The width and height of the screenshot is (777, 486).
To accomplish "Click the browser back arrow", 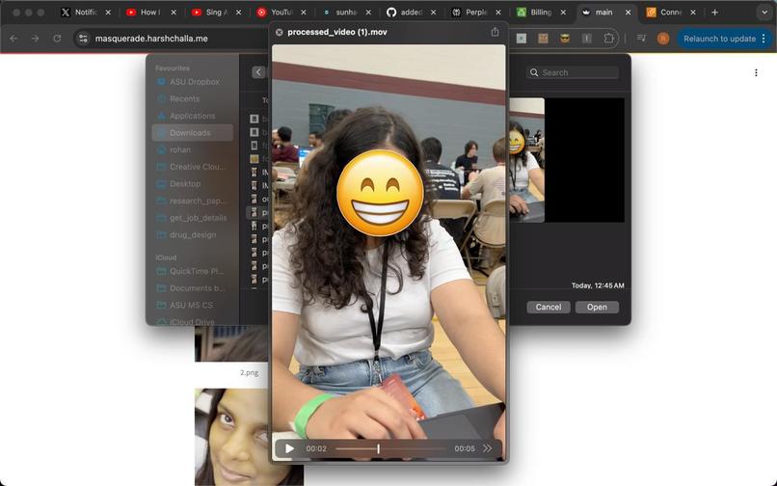I will click(13, 39).
